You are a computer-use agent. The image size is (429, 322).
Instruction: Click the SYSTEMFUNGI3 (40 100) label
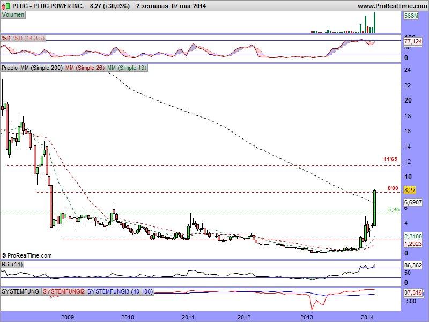pos(120,291)
